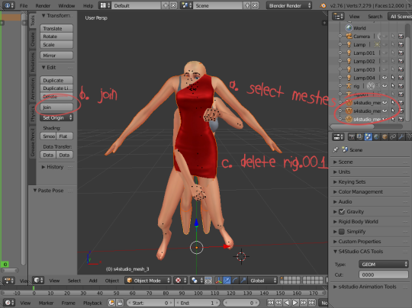
Task: Toggle the Simplify checkbox
Action: (342, 231)
